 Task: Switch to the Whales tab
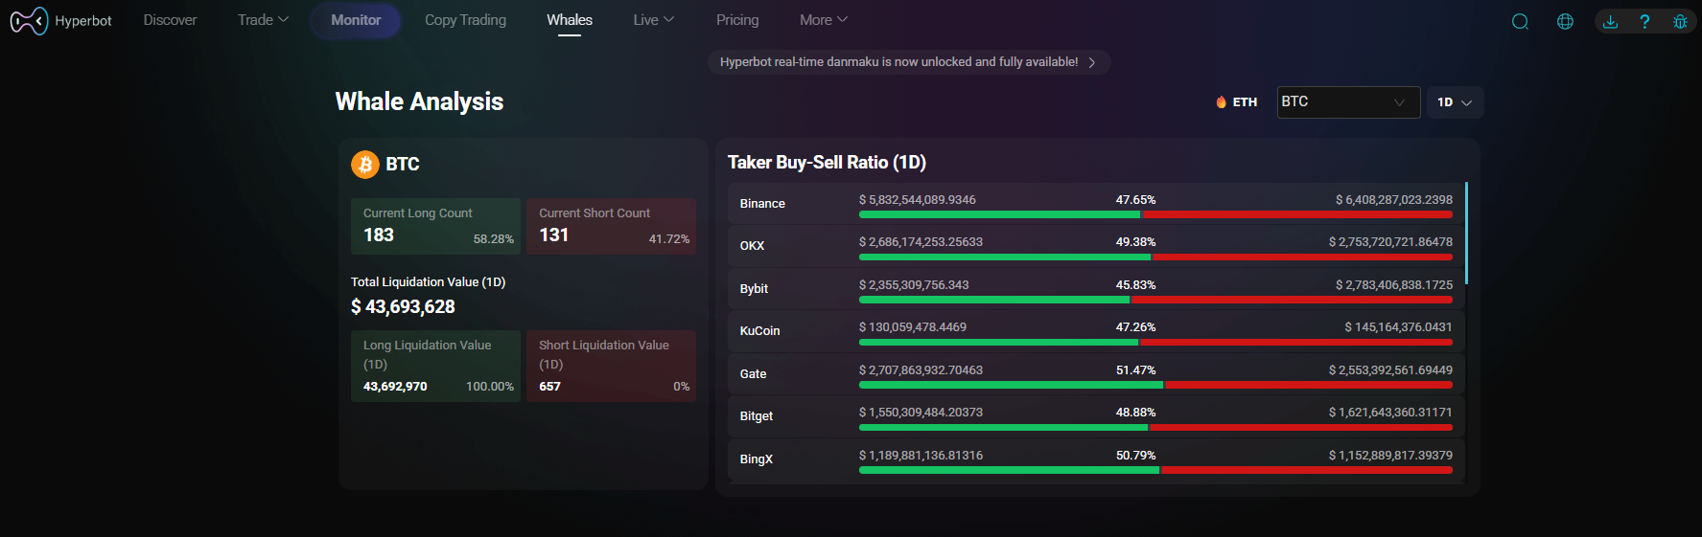[570, 20]
